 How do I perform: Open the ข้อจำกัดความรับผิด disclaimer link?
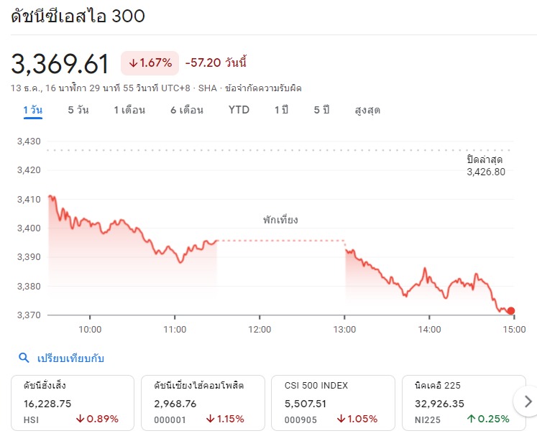[263, 88]
